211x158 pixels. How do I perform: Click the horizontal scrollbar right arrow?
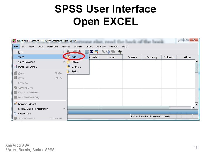pos(193,108)
